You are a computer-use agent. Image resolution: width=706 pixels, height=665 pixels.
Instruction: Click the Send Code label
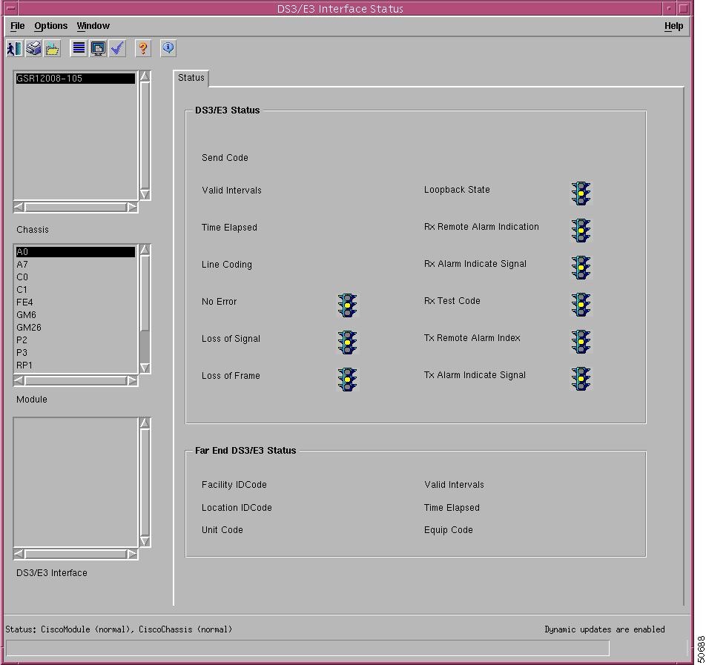225,158
